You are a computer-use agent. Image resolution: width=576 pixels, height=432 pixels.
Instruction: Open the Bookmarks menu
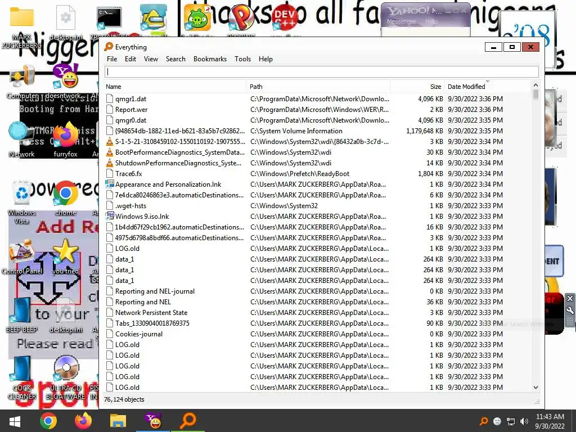tap(210, 59)
